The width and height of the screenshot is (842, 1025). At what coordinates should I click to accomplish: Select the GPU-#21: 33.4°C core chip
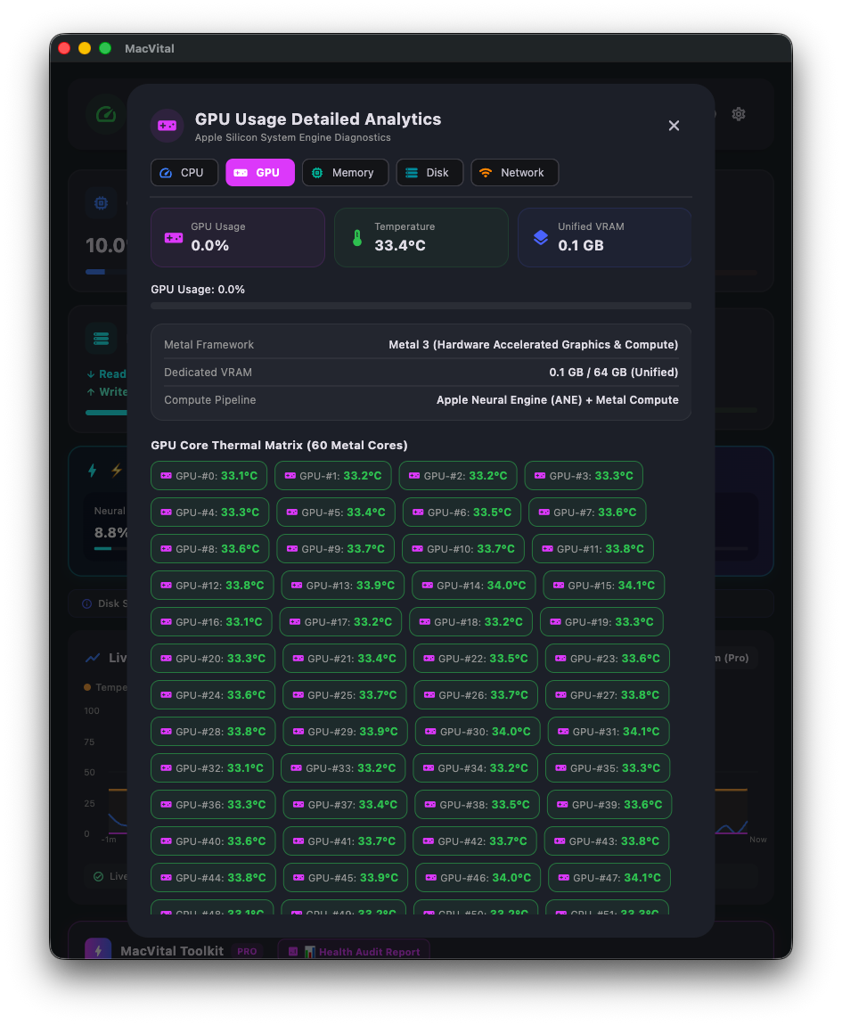345,659
